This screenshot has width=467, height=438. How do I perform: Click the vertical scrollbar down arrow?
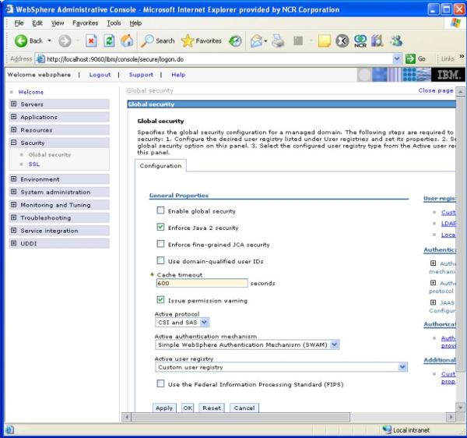[461, 407]
